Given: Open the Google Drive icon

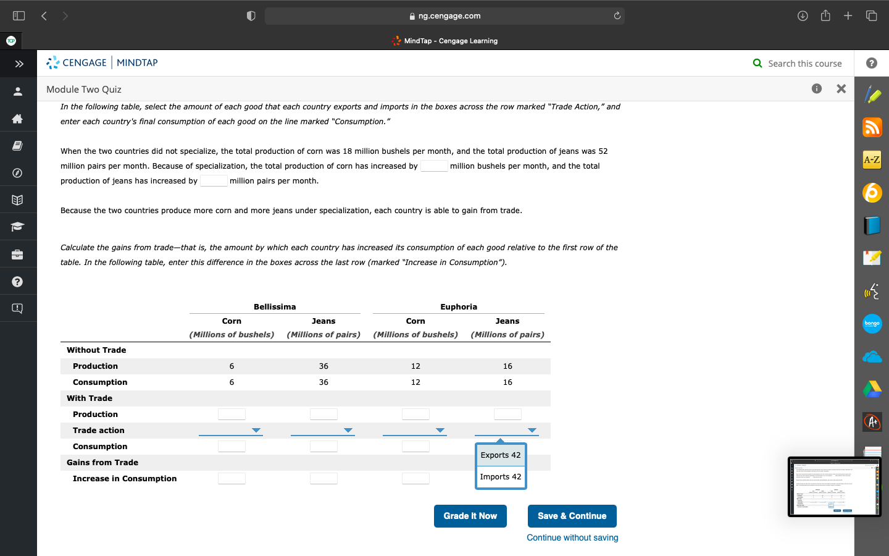Looking at the screenshot, I should click(872, 389).
